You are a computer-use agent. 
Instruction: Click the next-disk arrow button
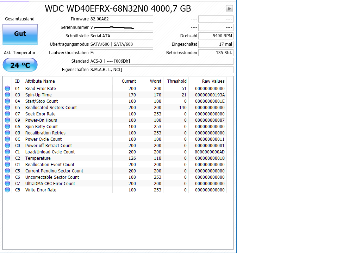point(229,8)
